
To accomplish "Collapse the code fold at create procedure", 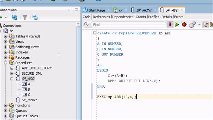I will pos(95,33).
